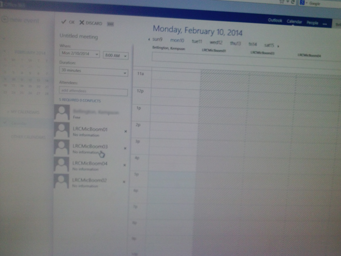Click the LRCMicBoom01 avatar picture

pyautogui.click(x=62, y=130)
